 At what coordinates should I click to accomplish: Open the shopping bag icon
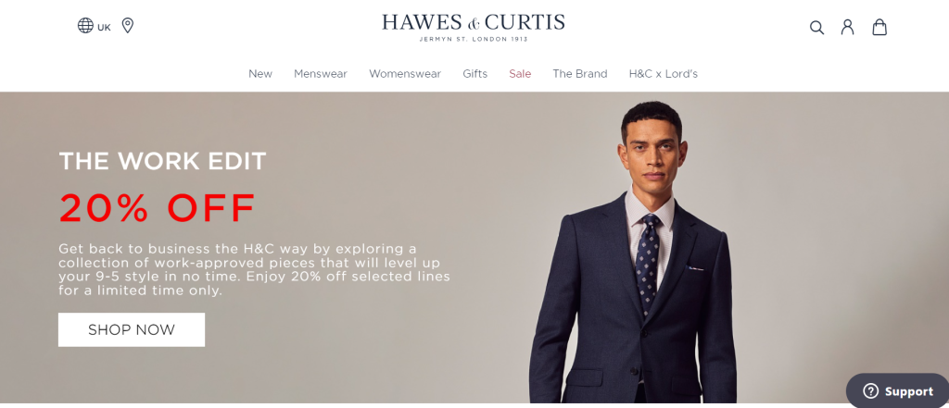879,27
